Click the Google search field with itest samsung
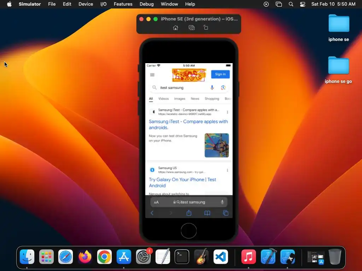 click(x=189, y=88)
